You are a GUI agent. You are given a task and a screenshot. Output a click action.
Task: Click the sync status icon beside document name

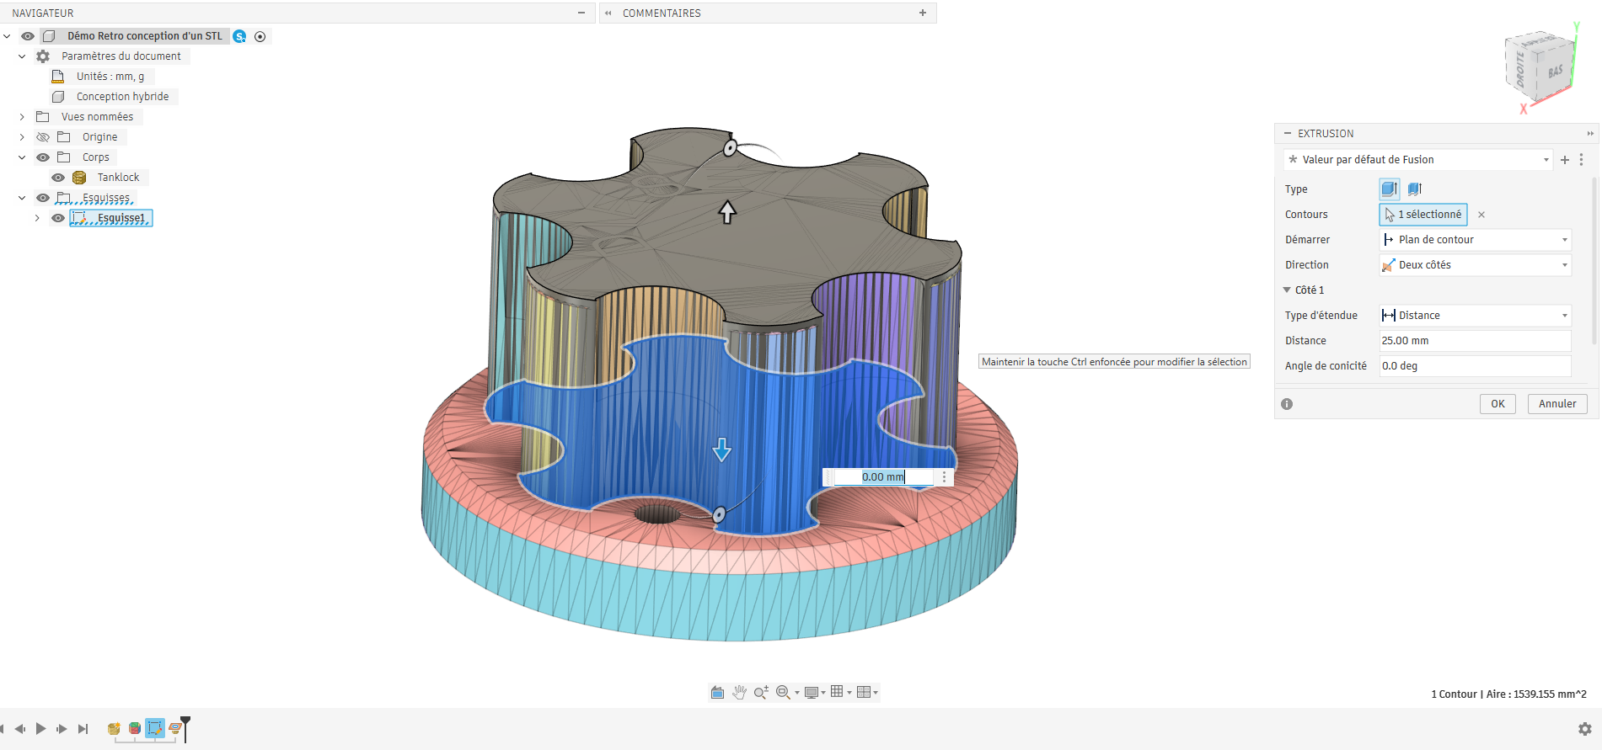coord(239,36)
